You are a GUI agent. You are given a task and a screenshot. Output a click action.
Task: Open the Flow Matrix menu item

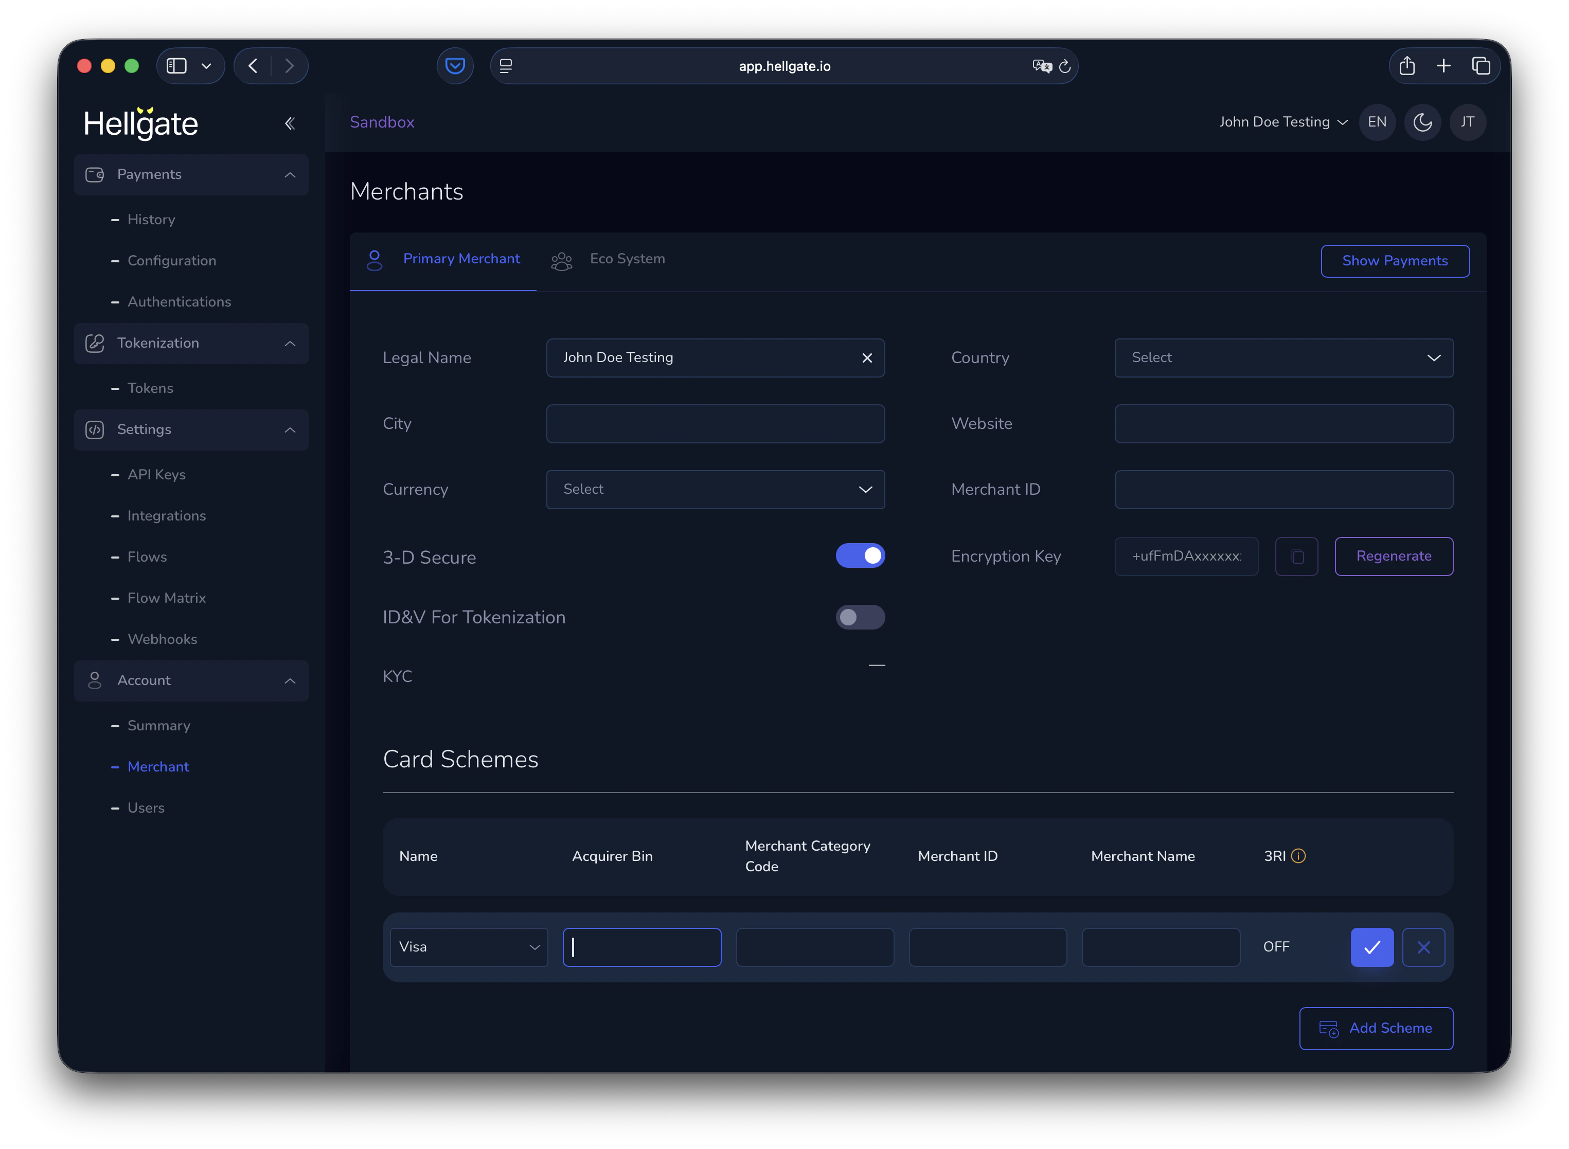tap(166, 598)
